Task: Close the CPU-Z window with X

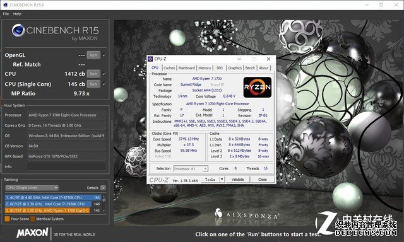Action: click(x=268, y=59)
